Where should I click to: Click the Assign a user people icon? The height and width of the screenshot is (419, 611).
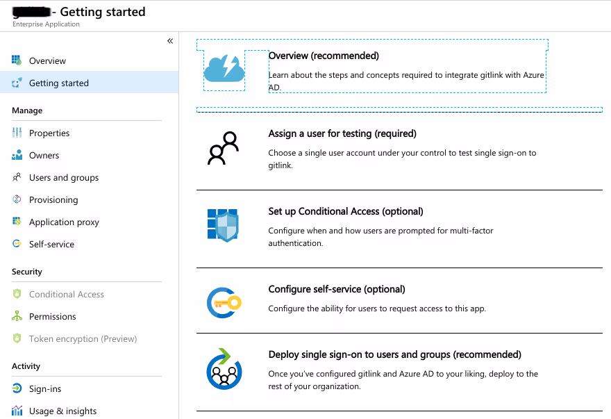point(223,148)
